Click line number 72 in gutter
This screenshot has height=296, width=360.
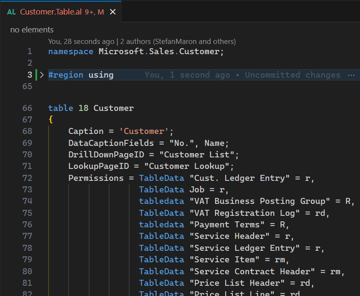[27, 178]
